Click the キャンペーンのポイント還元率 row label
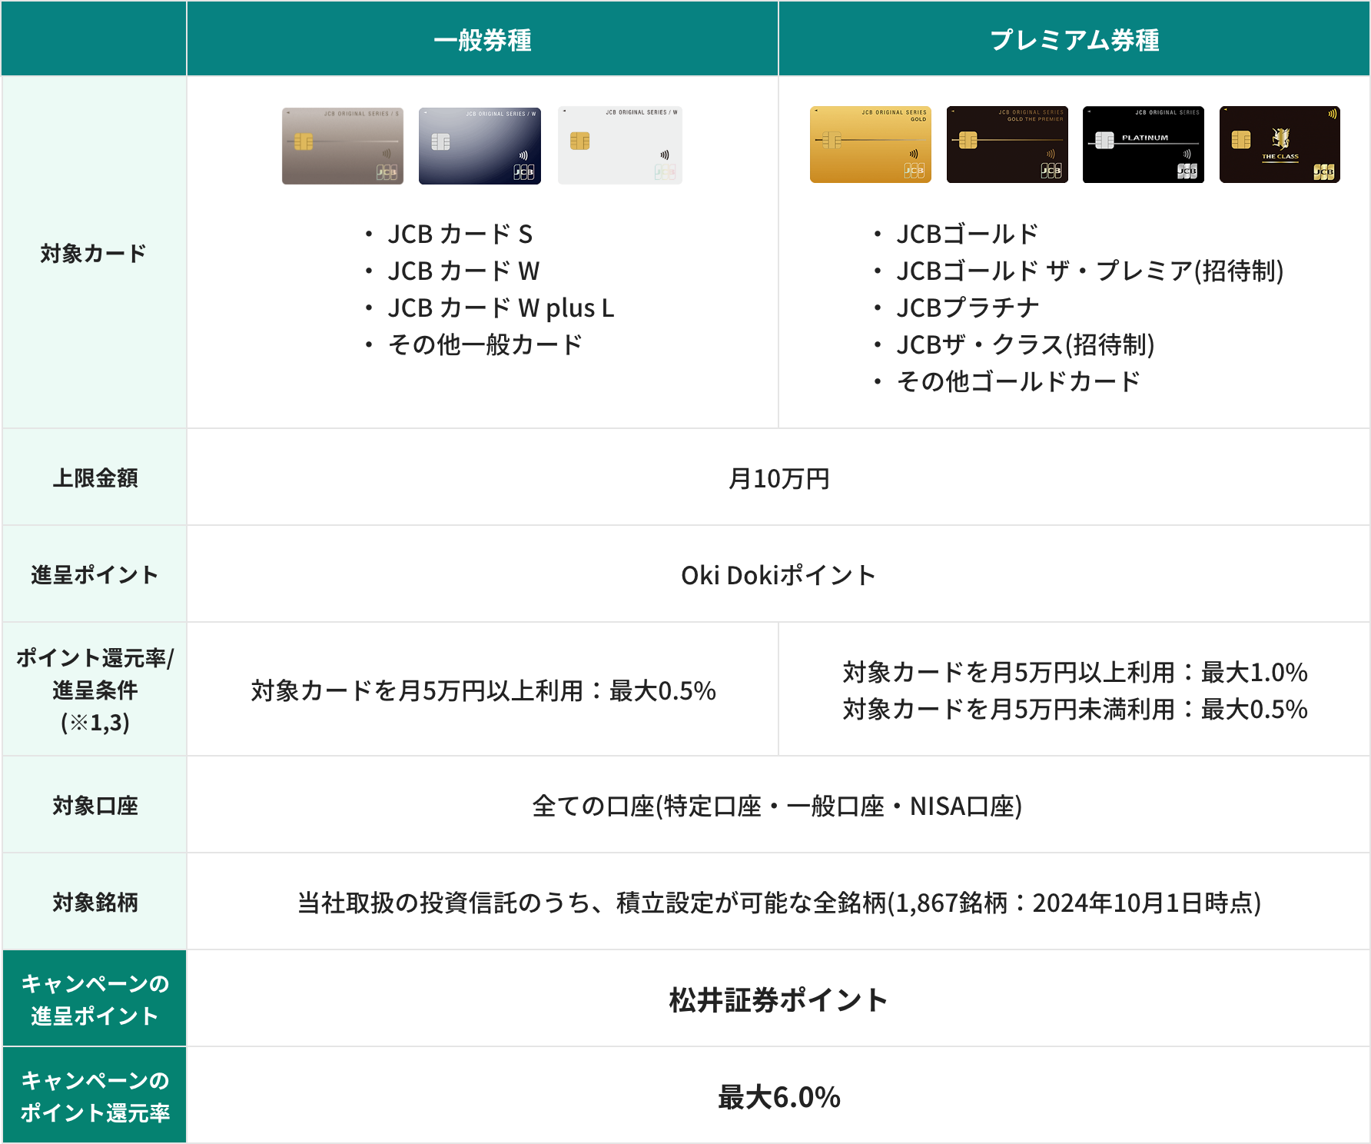This screenshot has width=1371, height=1144. tap(94, 1096)
